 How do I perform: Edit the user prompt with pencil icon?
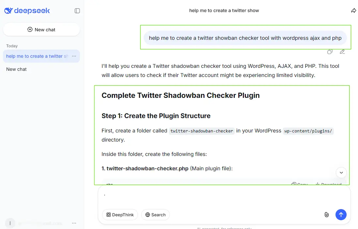[342, 52]
